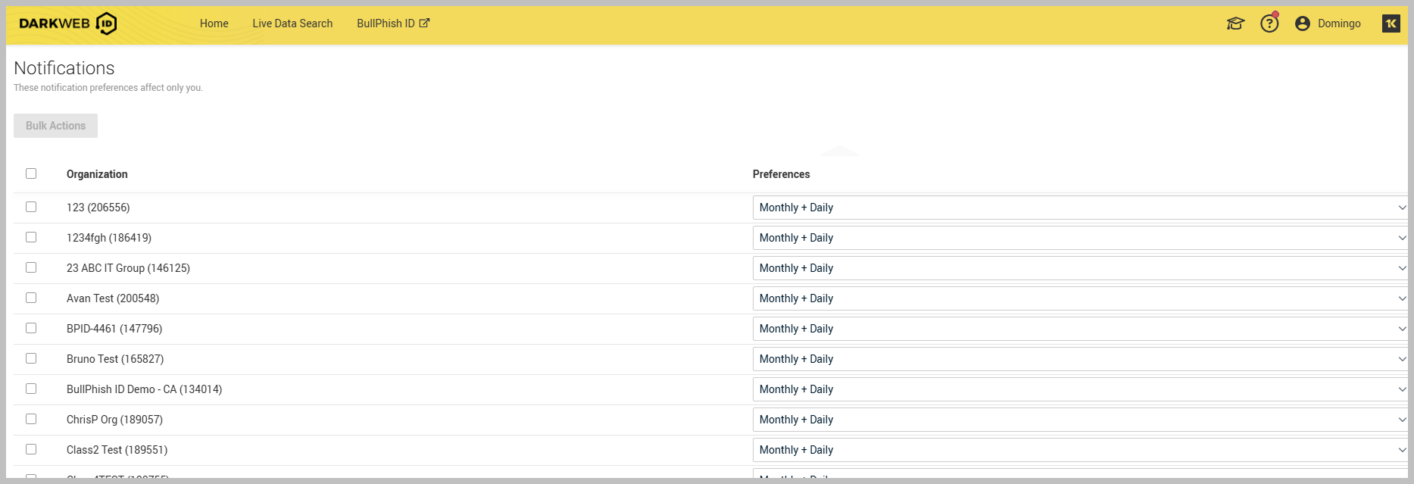This screenshot has width=1414, height=484.
Task: Click the Organization column header
Action: click(x=97, y=174)
